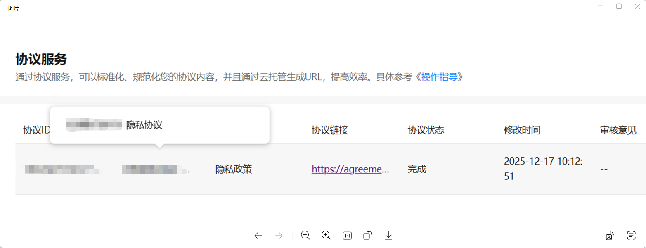The image size is (646, 248).
Task: Download the displayed image
Action: [x=388, y=235]
